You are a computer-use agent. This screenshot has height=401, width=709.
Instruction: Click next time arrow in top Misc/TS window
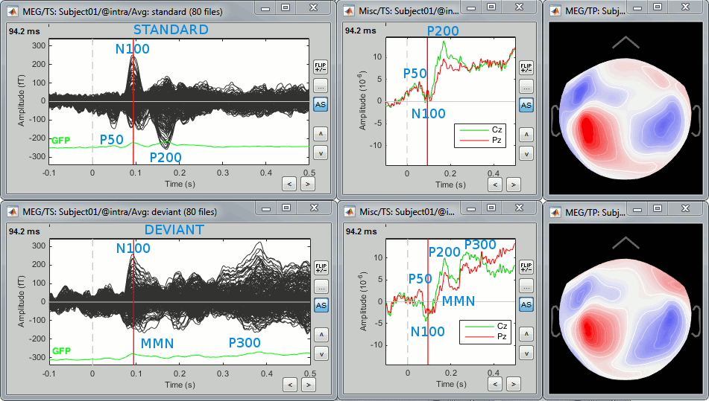512,183
